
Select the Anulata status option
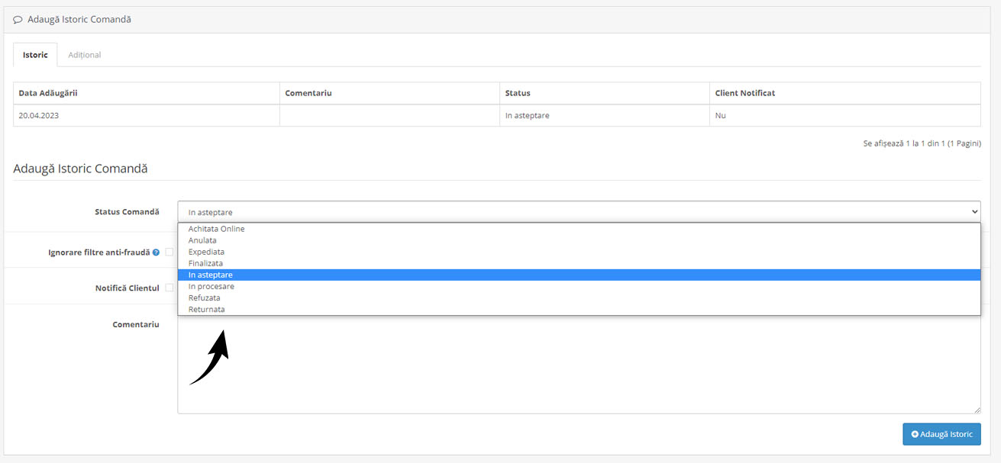click(579, 240)
